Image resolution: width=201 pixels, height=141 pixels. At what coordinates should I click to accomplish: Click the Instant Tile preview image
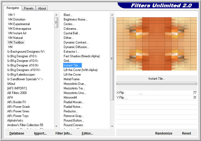pyautogui.click(x=157, y=44)
